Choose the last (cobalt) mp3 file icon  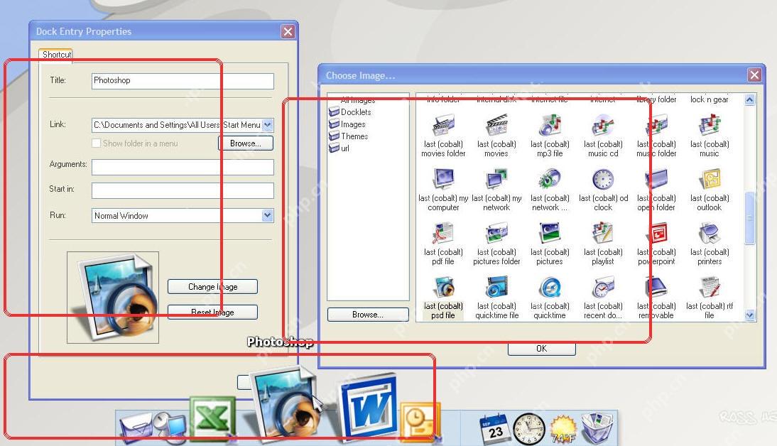pyautogui.click(x=550, y=126)
